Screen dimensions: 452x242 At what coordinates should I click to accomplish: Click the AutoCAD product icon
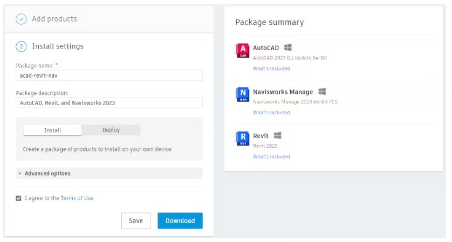point(243,51)
